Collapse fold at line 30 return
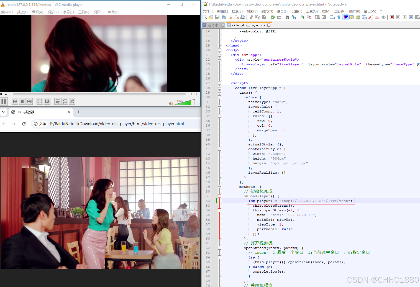Viewport: 420px width, 287px height. [x=219, y=97]
